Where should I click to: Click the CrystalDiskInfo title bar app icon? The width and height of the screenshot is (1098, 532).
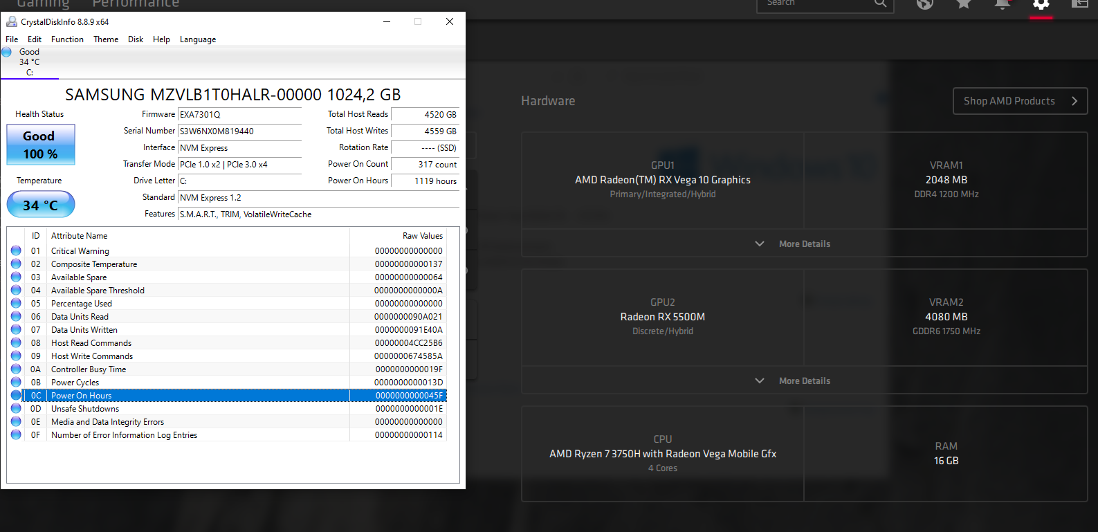pyautogui.click(x=11, y=21)
